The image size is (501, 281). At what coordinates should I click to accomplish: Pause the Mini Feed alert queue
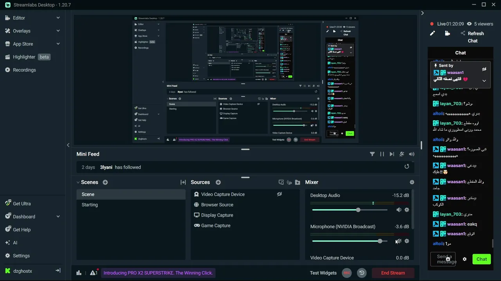tap(382, 154)
